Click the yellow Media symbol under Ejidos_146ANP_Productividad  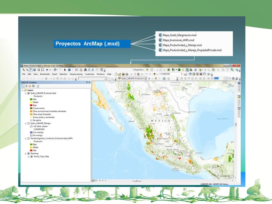[x=31, y=102]
